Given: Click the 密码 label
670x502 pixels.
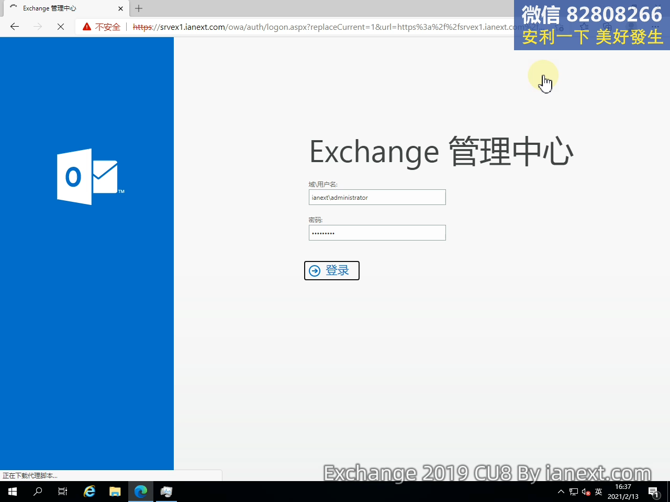Looking at the screenshot, I should (316, 220).
